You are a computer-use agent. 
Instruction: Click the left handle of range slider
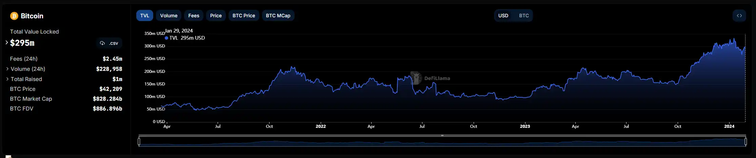[x=139, y=141]
